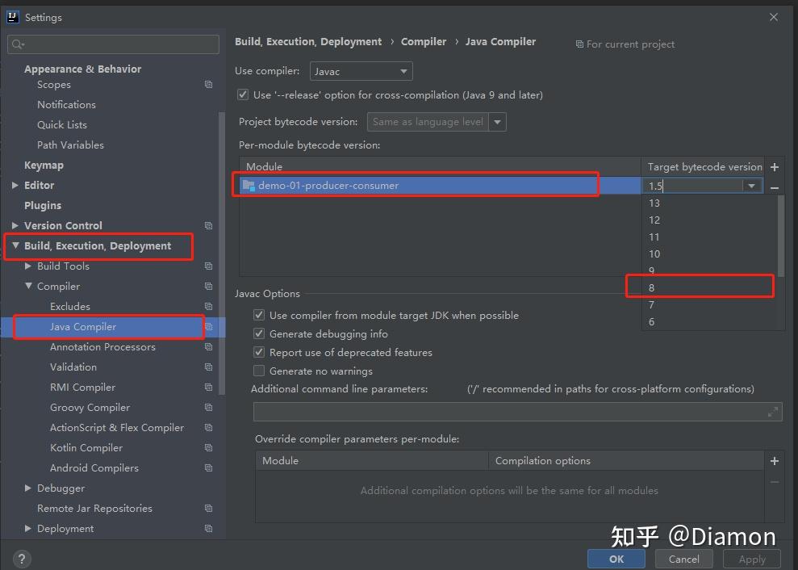
Task: Uncheck Use '--release' option for cross-compilation
Action: (243, 94)
